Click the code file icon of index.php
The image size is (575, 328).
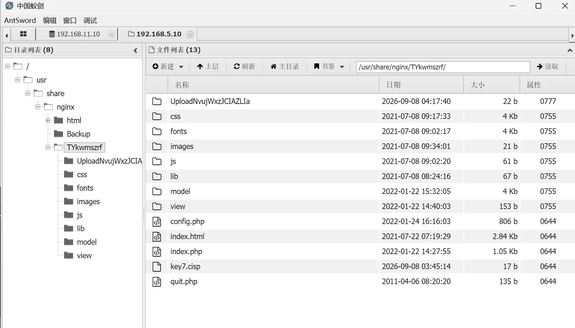(x=157, y=251)
